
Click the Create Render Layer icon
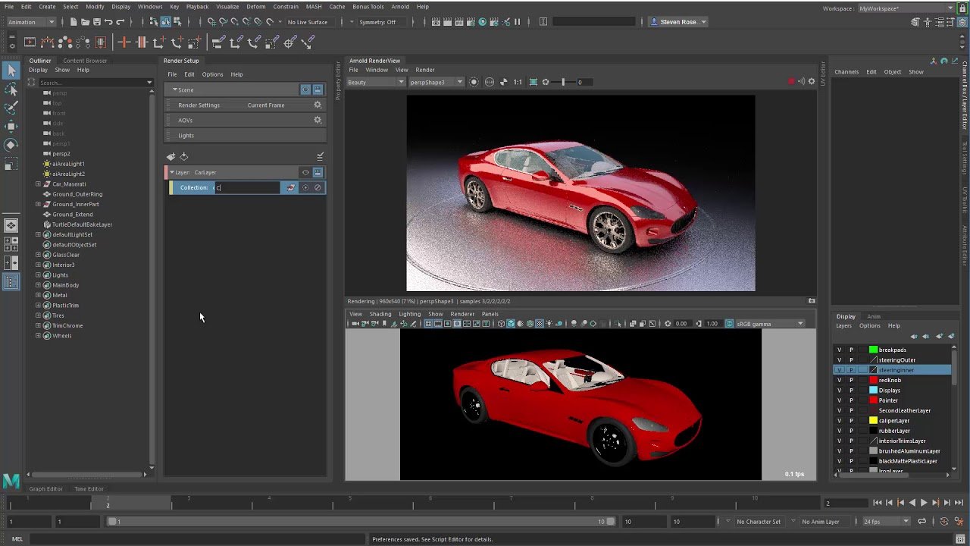point(171,157)
